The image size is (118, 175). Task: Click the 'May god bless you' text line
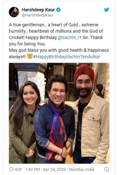point(59,50)
